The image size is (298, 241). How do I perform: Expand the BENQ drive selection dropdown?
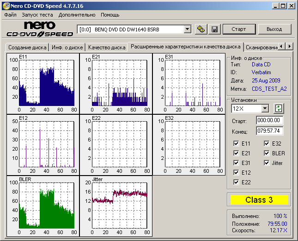[187, 29]
